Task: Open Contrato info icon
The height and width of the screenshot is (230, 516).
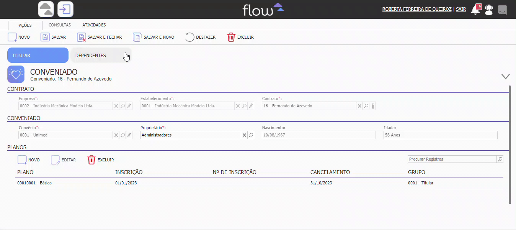Action: coord(373,106)
